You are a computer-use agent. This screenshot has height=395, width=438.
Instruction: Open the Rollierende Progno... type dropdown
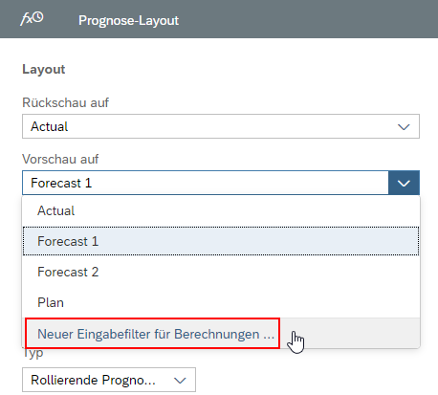tap(109, 380)
